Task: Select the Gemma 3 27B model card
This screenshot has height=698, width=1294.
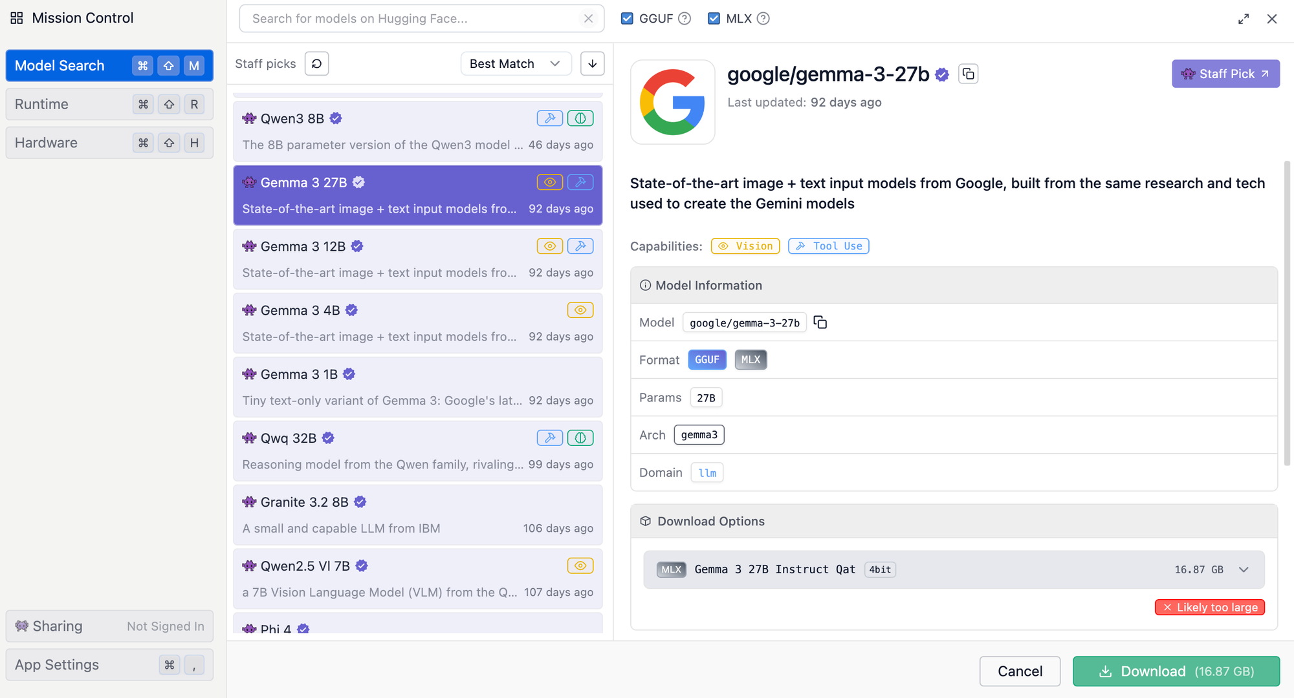Action: 418,195
